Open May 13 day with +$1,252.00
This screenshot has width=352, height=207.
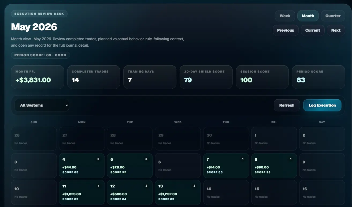[178, 192]
